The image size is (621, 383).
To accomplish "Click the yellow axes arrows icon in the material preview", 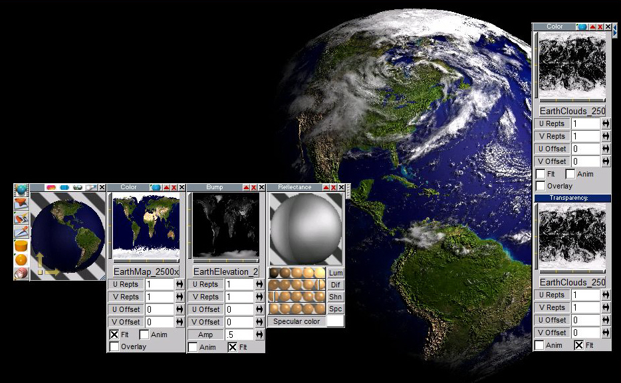I will point(47,264).
